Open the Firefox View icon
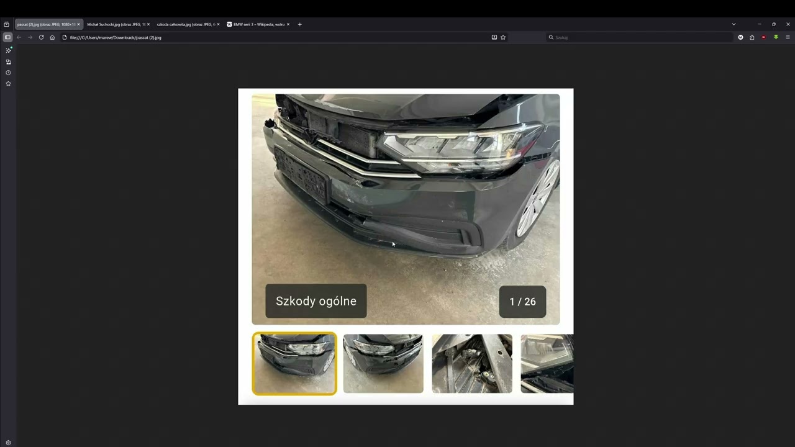 (6, 24)
